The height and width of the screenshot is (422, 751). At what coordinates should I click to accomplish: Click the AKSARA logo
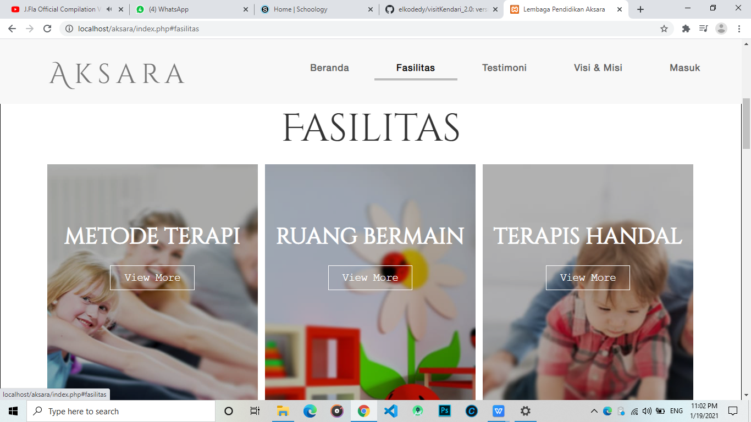pos(116,73)
